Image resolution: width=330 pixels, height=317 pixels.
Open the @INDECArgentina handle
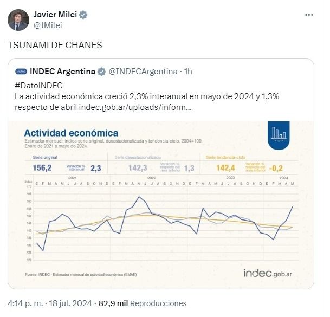click(x=143, y=72)
